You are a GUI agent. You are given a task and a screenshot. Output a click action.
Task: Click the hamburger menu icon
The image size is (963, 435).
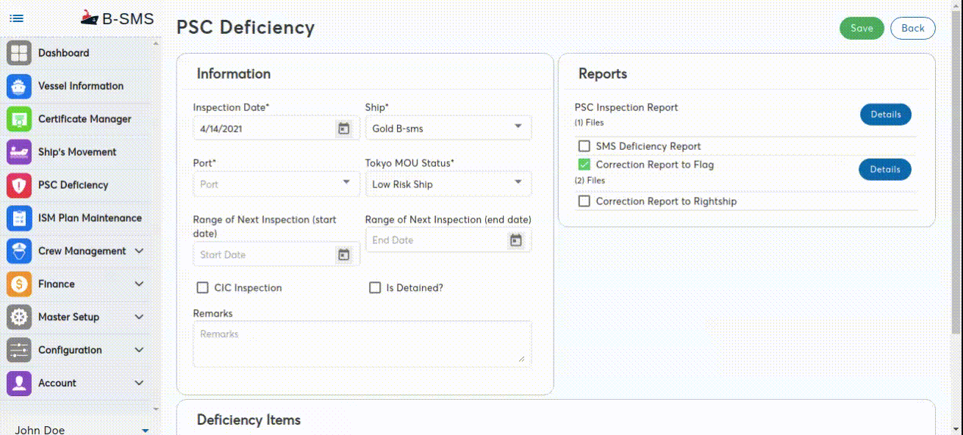click(16, 18)
